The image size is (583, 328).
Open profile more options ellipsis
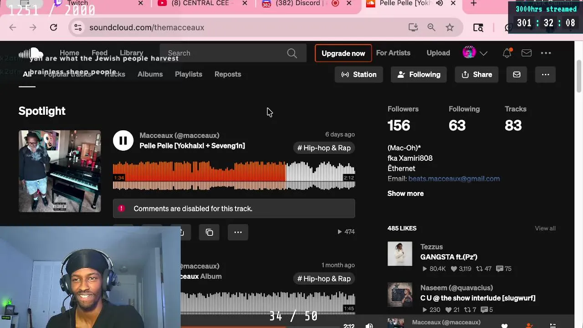click(x=545, y=75)
